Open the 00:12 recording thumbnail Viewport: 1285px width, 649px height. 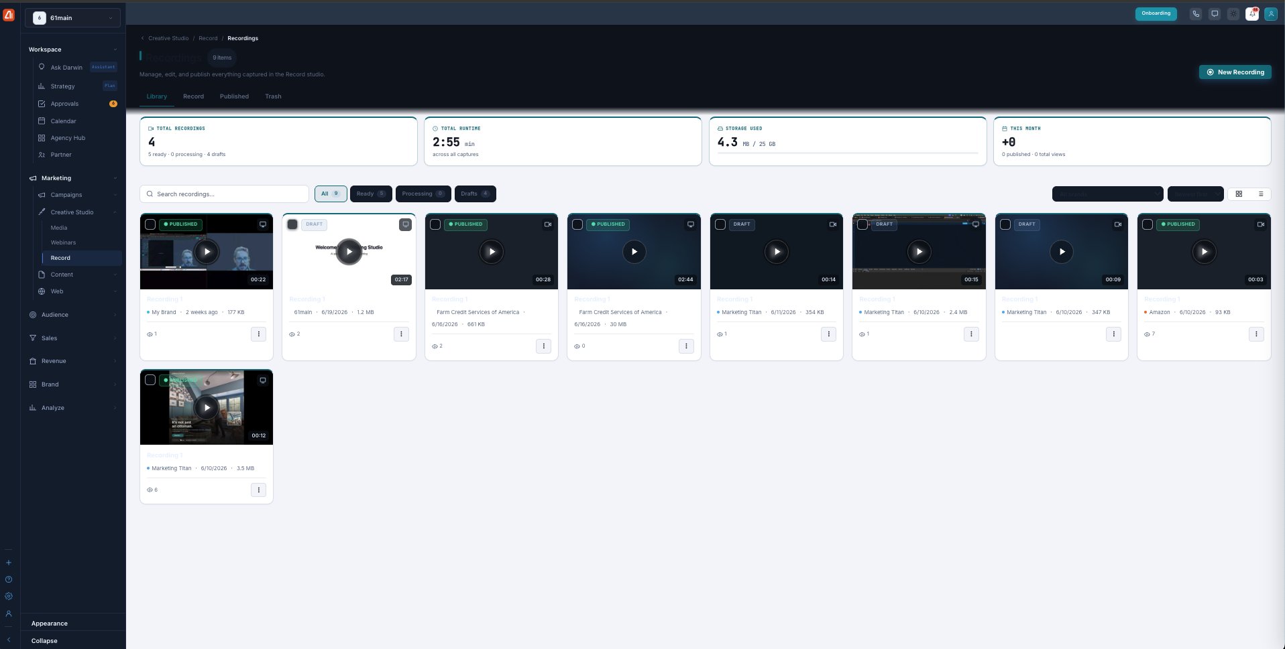click(207, 407)
